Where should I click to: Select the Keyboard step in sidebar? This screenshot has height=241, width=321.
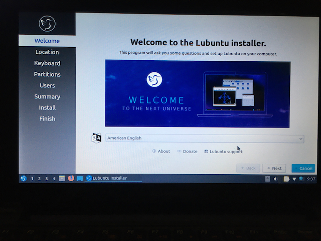[47, 63]
